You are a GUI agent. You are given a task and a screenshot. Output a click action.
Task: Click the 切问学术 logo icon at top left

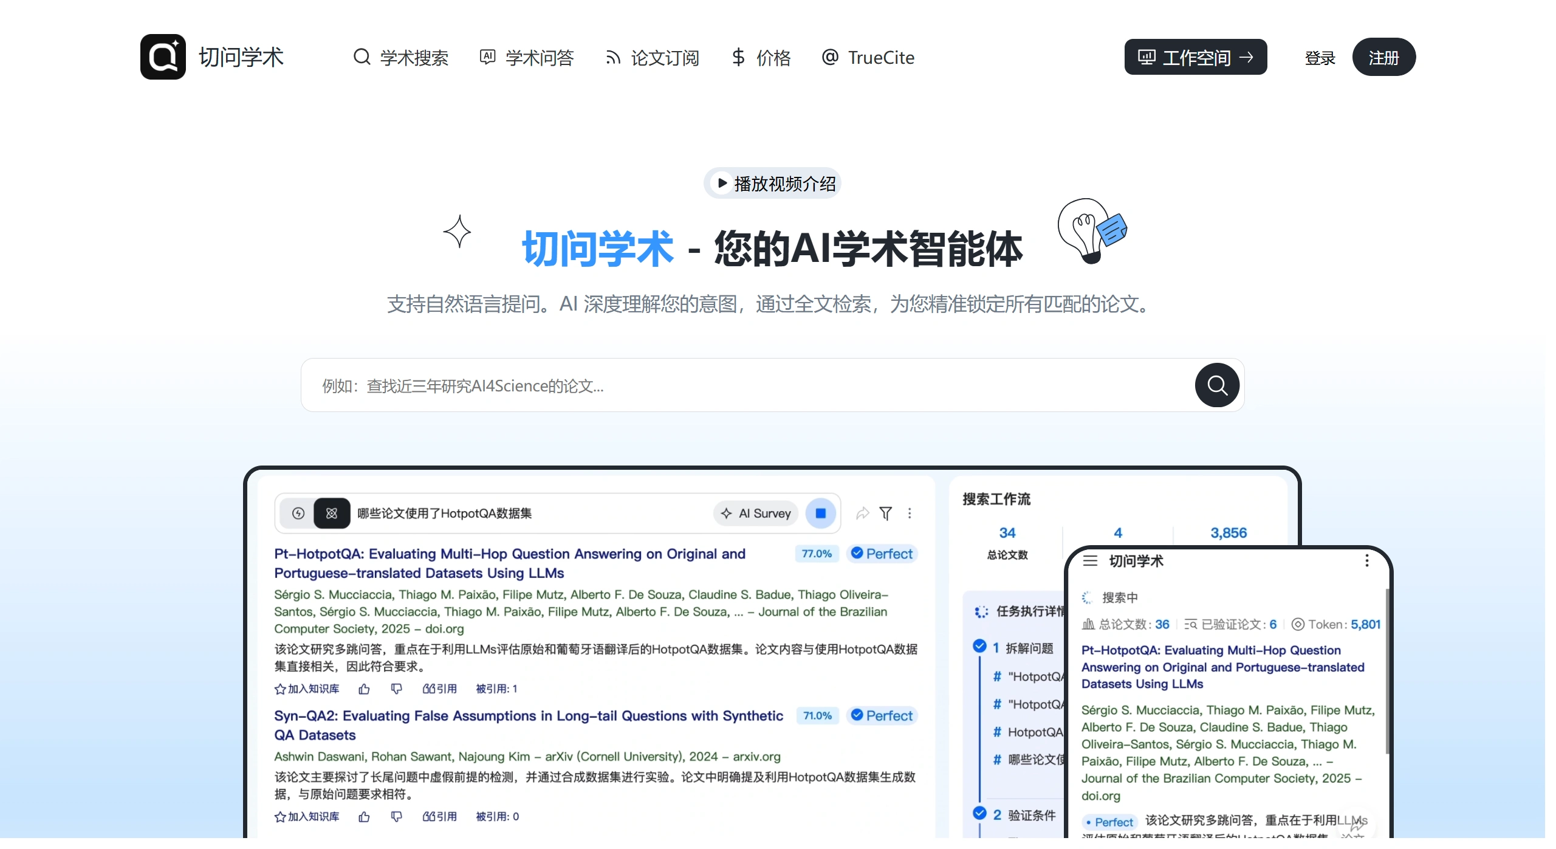point(162,57)
